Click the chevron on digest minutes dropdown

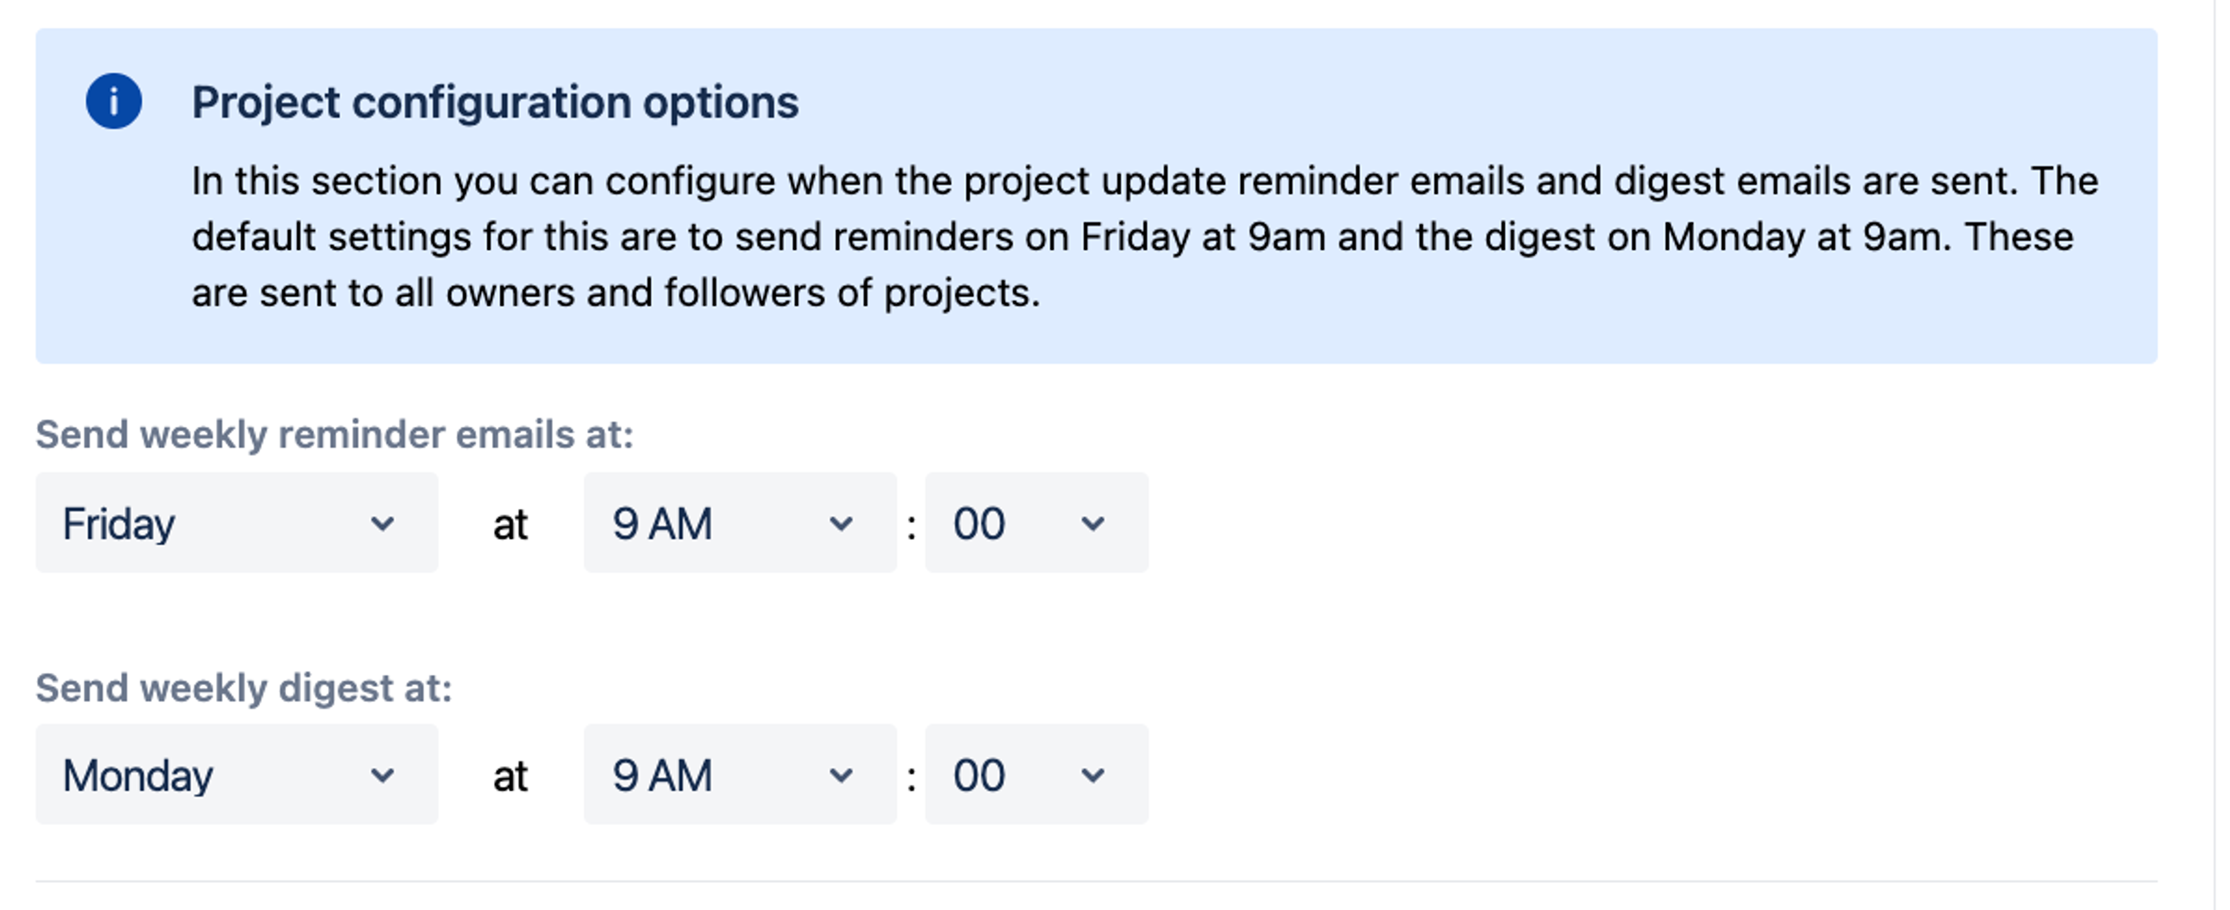pos(1092,775)
